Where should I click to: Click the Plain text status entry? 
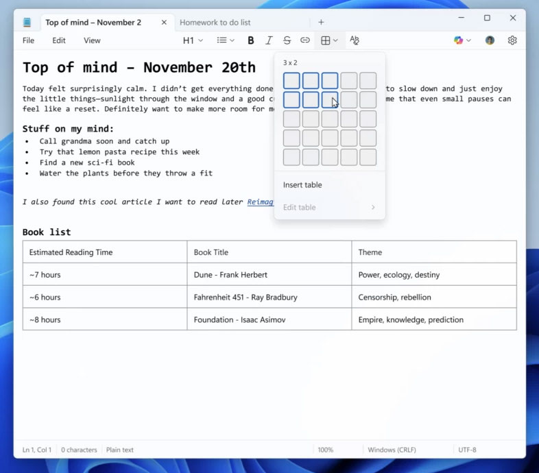coord(119,450)
